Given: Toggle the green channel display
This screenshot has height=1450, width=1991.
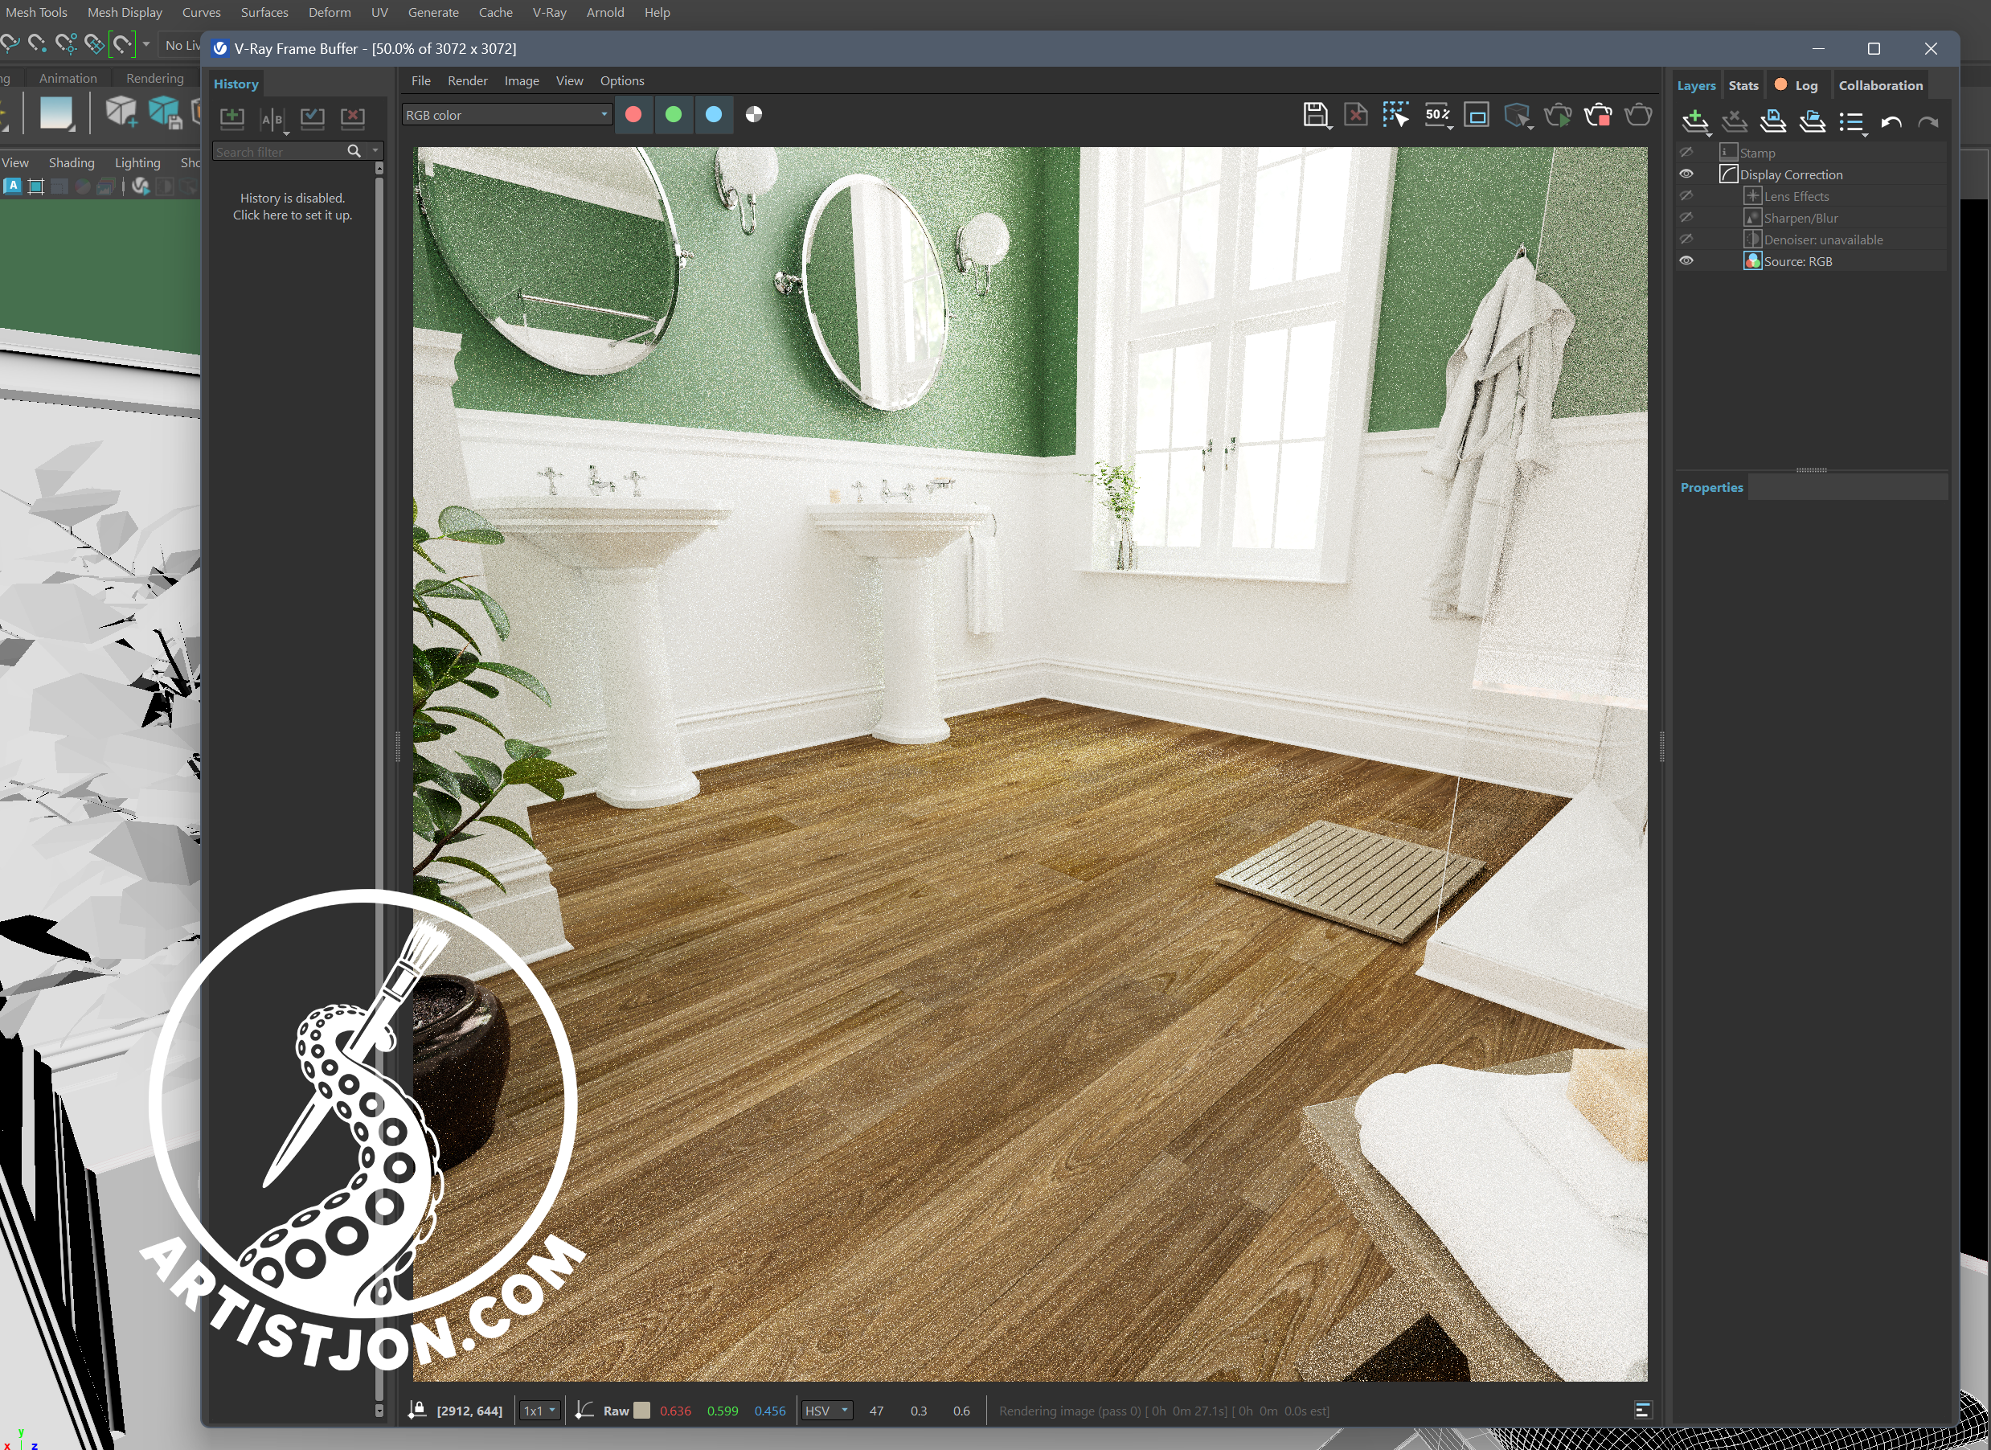Looking at the screenshot, I should pyautogui.click(x=674, y=115).
